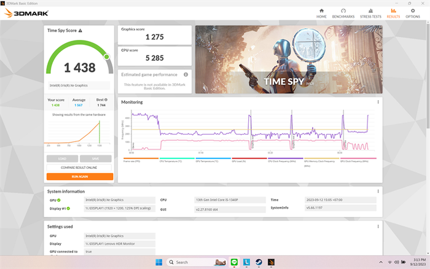Viewport: 430px width, 269px height.
Task: Click the warning triangle beside Time Spy Score
Action: coord(80,31)
